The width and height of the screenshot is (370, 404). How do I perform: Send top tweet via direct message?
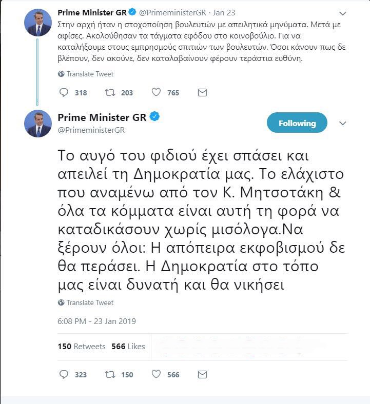coord(202,93)
